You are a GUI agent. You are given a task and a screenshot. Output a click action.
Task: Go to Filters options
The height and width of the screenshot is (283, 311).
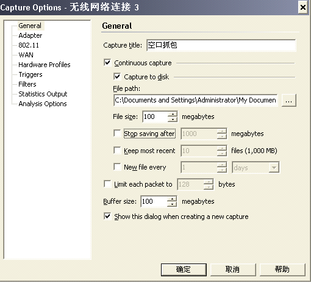tap(27, 84)
